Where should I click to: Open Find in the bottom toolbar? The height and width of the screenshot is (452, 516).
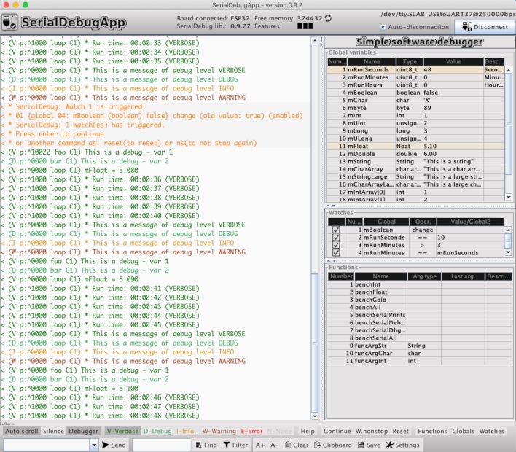click(205, 445)
